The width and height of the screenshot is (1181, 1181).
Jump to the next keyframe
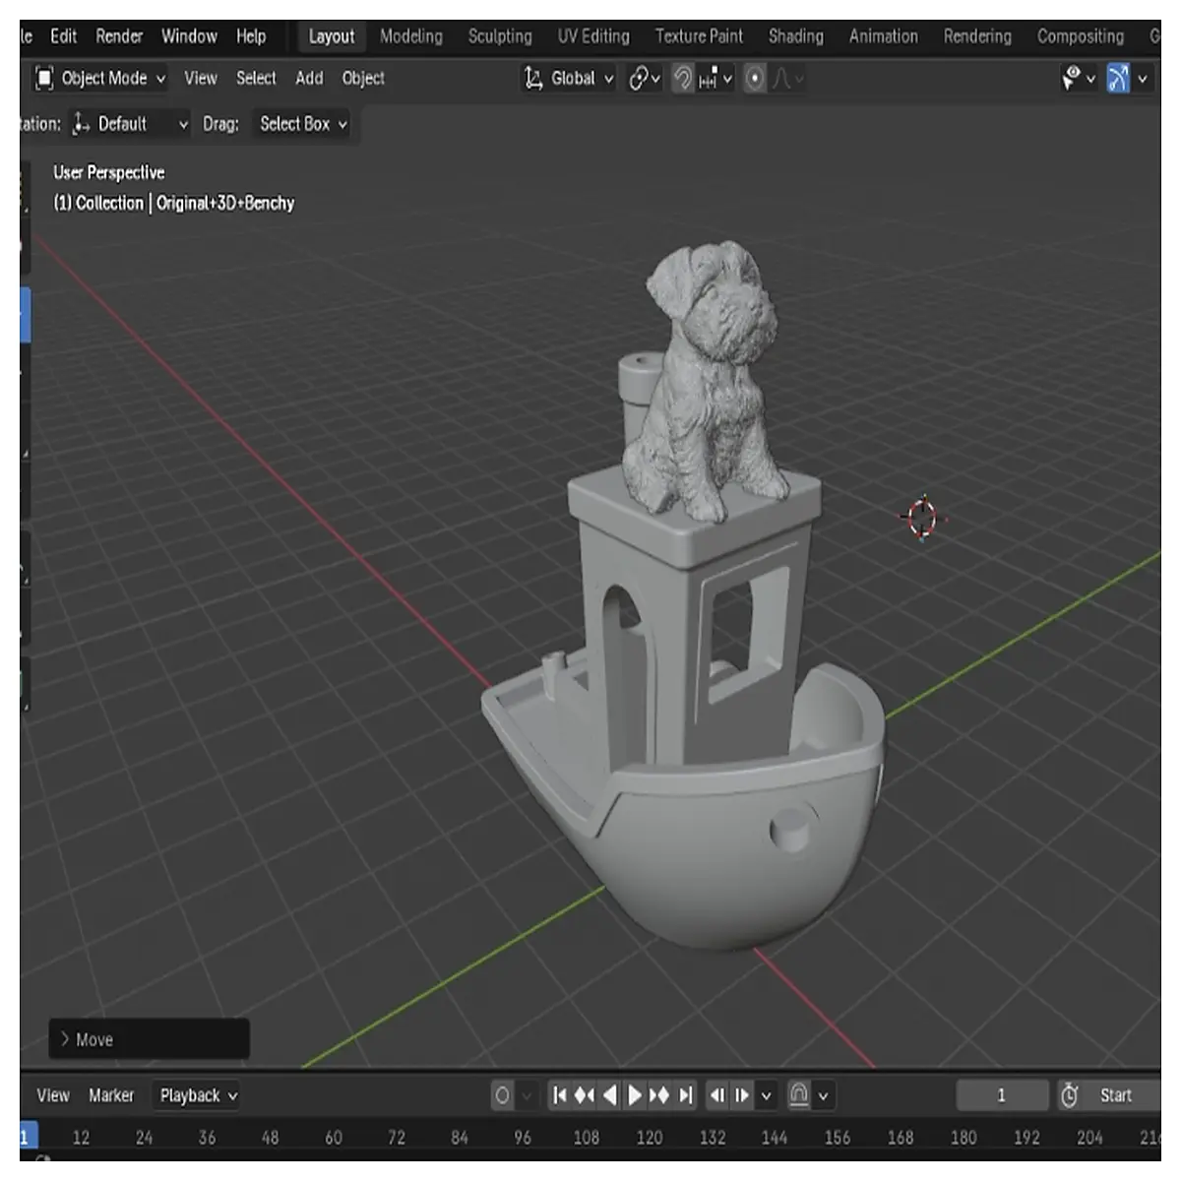tap(659, 1095)
